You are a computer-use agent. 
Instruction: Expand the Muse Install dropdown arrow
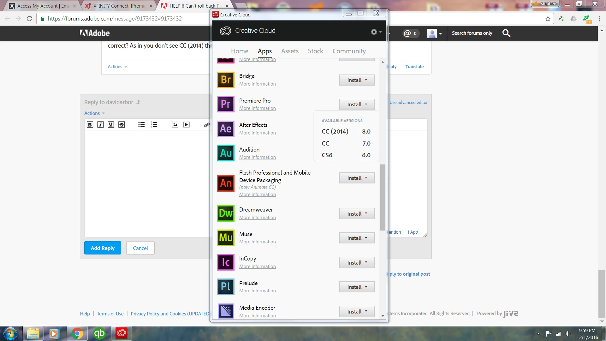coord(366,238)
